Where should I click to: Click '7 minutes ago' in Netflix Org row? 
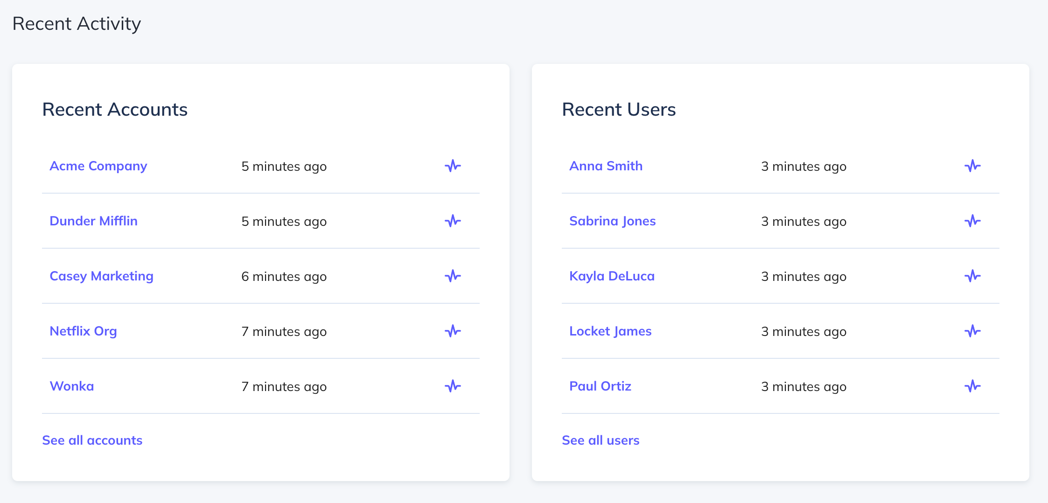pos(284,332)
